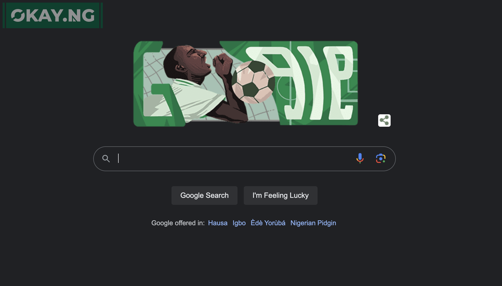The image size is (502, 286).
Task: Switch Google language to Hausa
Action: pyautogui.click(x=218, y=223)
